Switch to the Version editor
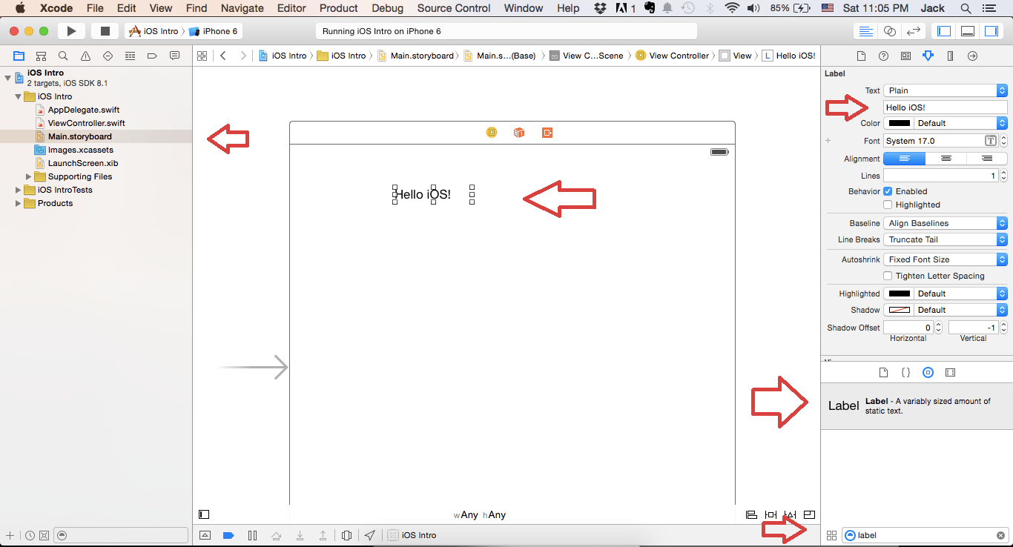 click(914, 31)
